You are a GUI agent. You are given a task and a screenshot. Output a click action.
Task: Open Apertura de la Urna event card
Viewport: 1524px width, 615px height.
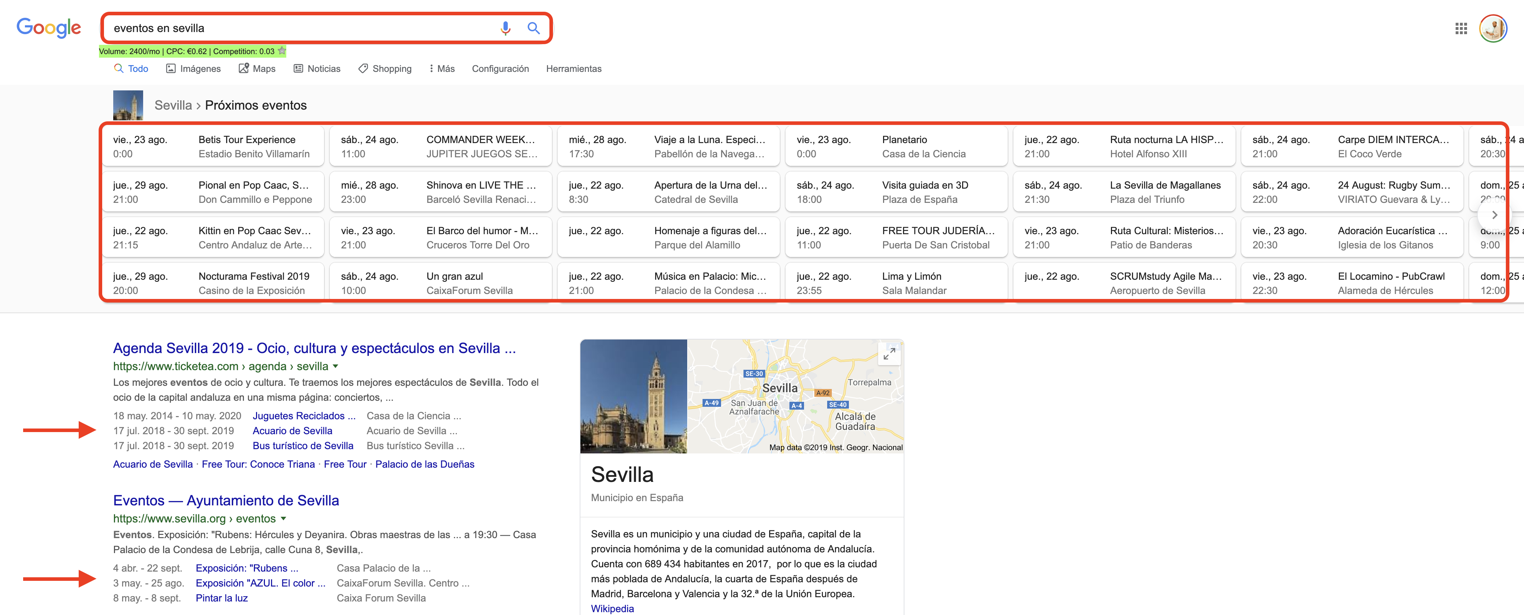pyautogui.click(x=668, y=192)
